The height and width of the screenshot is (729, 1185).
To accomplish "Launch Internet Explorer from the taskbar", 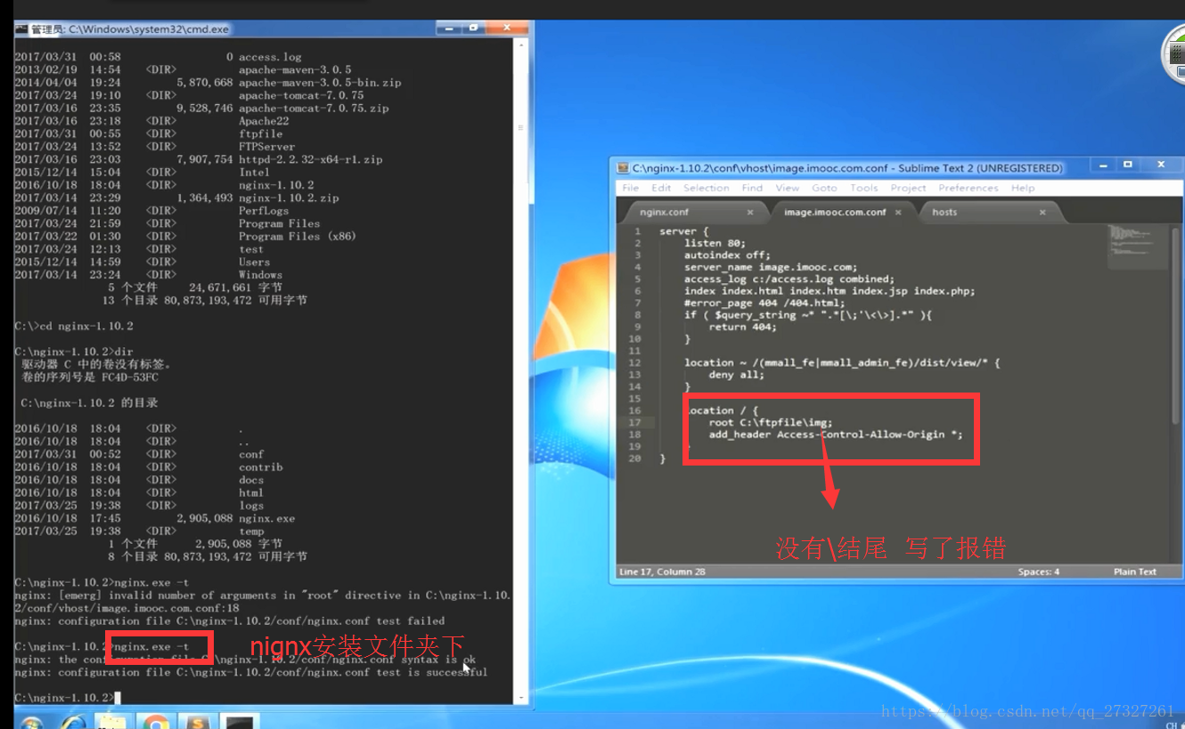I will 73,722.
